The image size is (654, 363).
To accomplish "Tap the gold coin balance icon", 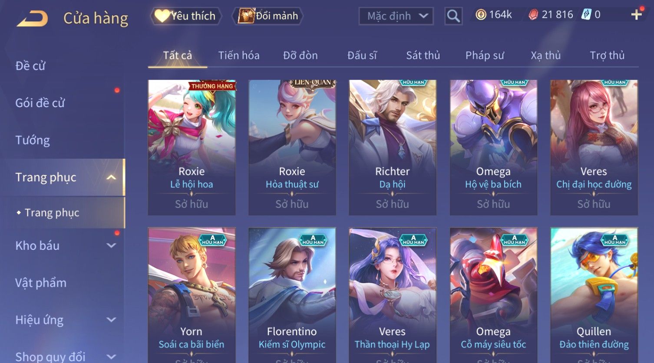I will pyautogui.click(x=481, y=15).
